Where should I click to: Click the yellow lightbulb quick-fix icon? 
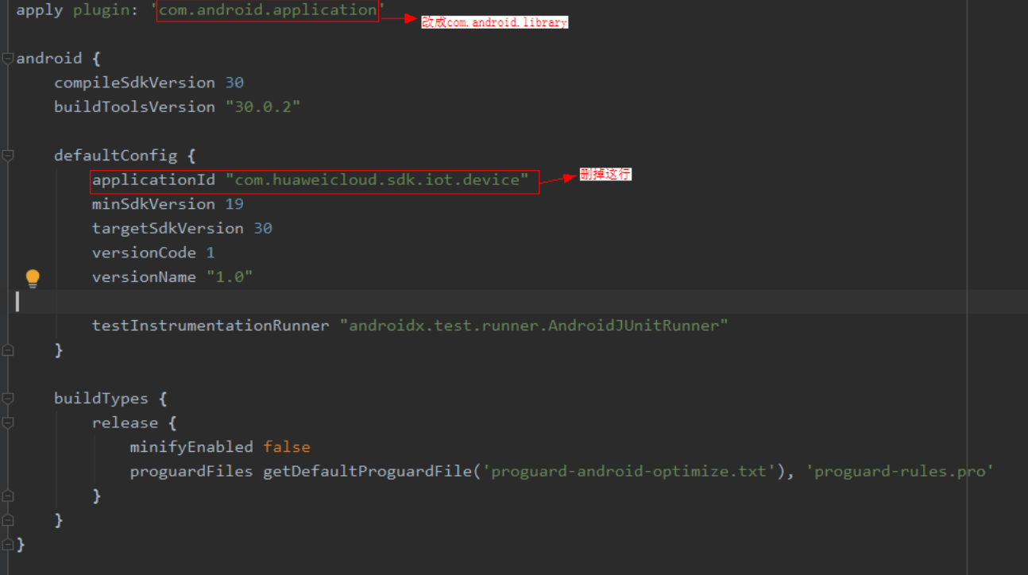tap(33, 278)
